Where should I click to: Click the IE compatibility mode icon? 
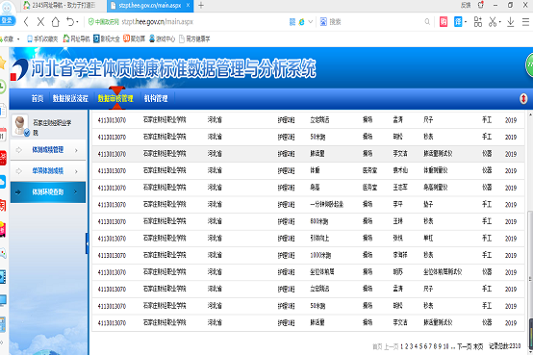[x=301, y=22]
